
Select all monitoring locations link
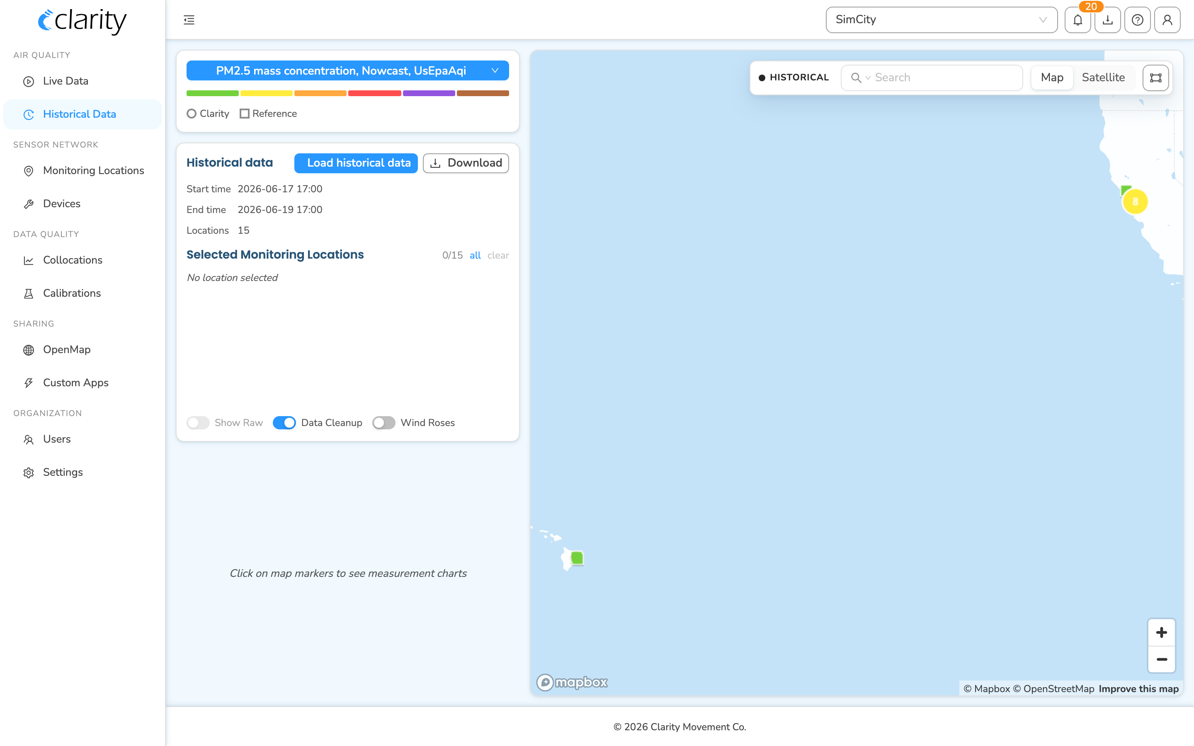click(x=475, y=256)
